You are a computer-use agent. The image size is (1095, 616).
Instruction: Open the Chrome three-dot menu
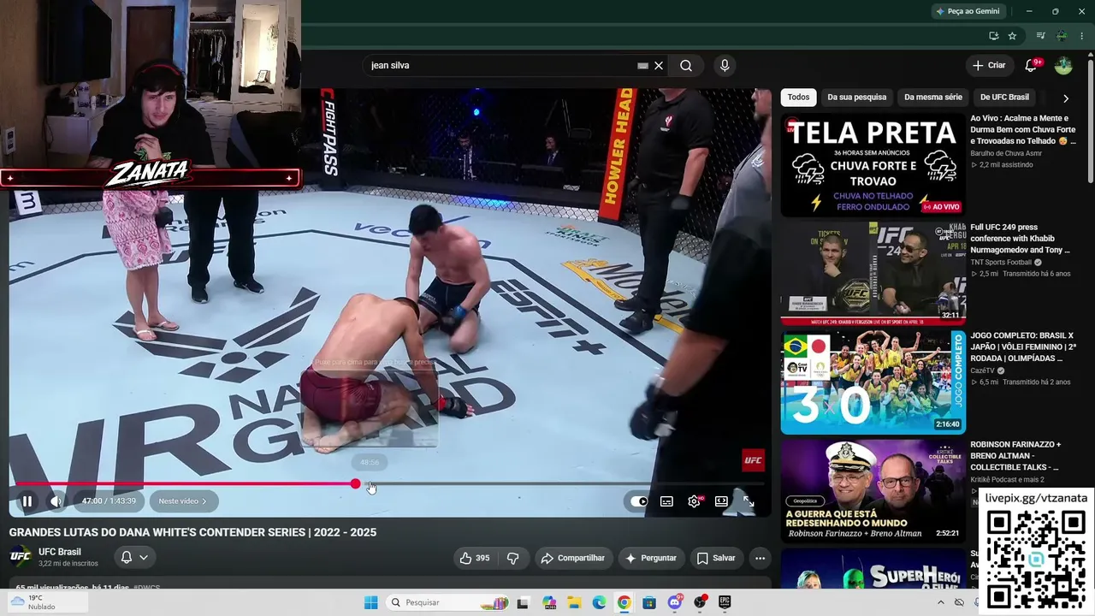point(1083,36)
